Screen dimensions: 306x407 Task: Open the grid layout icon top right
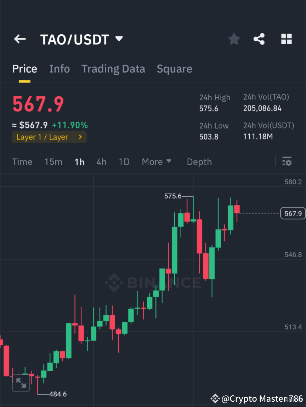[286, 39]
